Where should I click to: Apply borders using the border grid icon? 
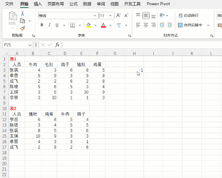click(x=72, y=25)
